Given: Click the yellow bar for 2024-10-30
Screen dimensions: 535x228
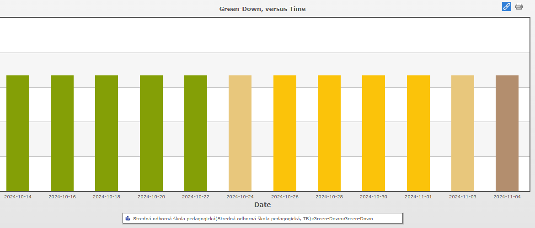Looking at the screenshot, I should (x=374, y=133).
